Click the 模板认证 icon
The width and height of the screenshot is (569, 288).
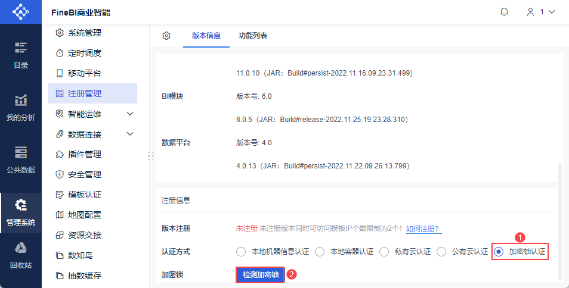click(60, 195)
